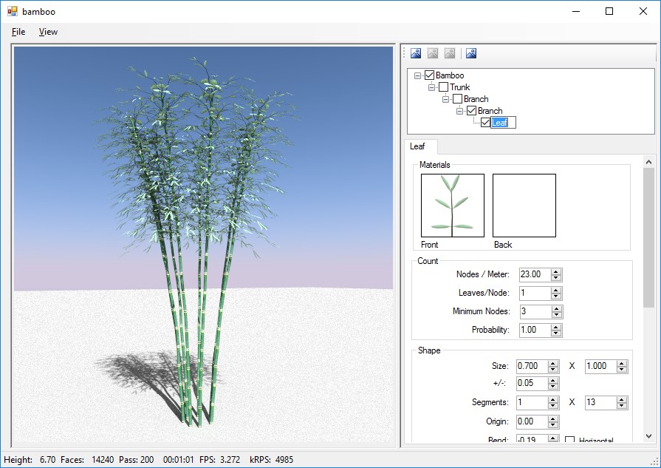Enable the Horizontal checkbox next to Bend

point(569,440)
